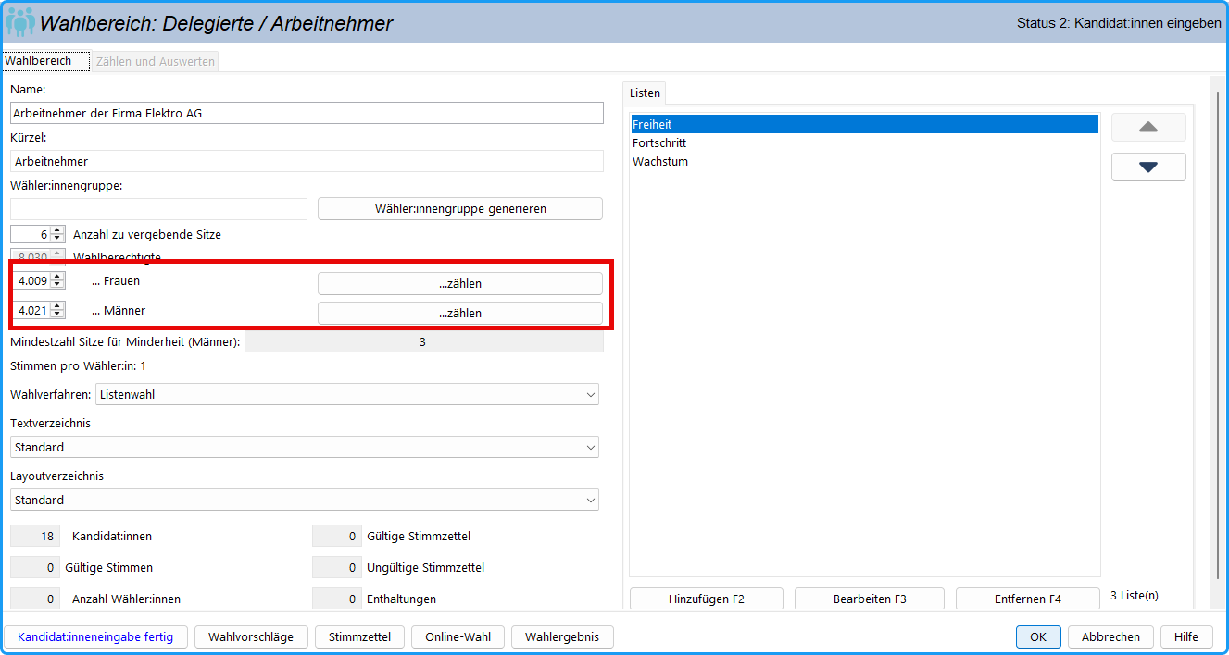Click the people icon in the title header
1229x655 pixels.
pyautogui.click(x=20, y=22)
